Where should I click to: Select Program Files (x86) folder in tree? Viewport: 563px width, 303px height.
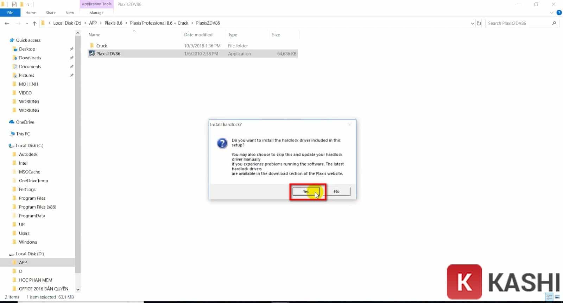37,207
